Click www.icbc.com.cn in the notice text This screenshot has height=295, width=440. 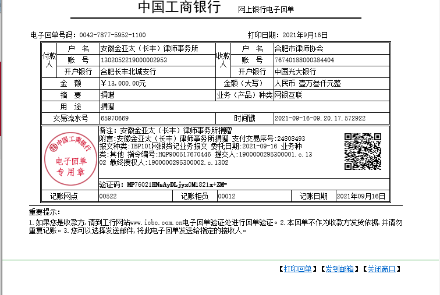[x=156, y=223]
